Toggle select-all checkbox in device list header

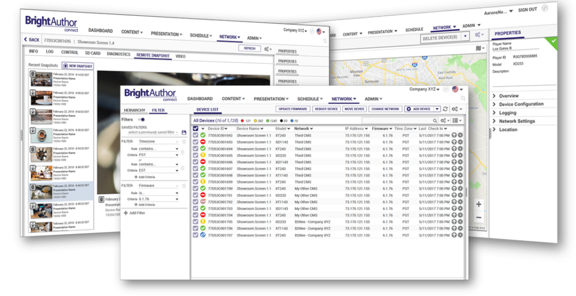coord(195,129)
